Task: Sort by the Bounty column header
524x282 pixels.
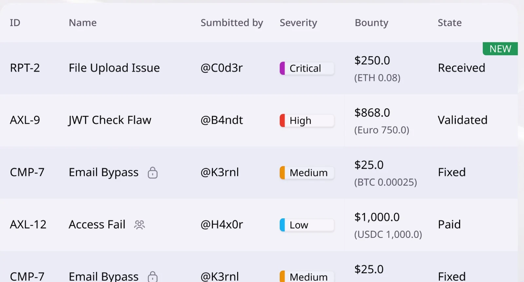Action: [371, 23]
